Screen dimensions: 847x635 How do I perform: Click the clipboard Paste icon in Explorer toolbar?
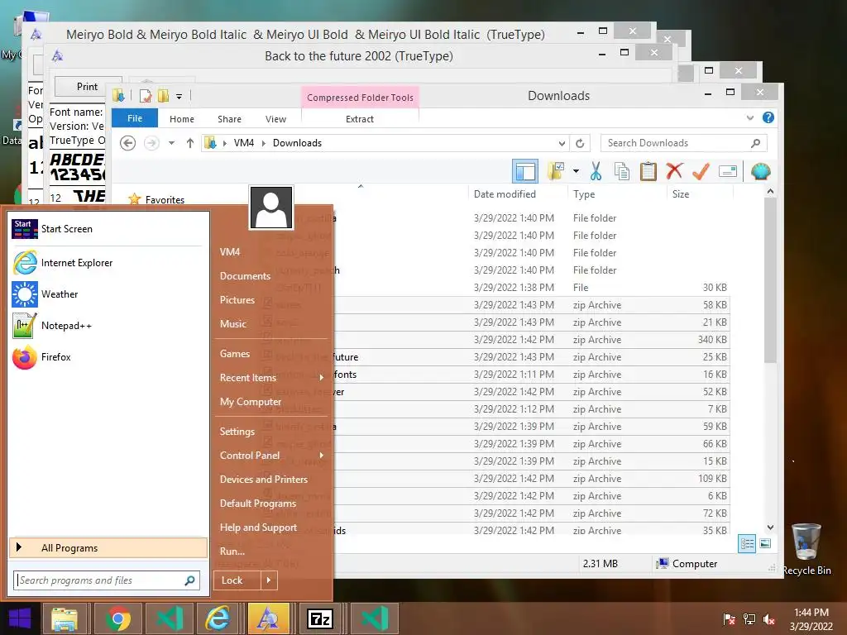[648, 171]
